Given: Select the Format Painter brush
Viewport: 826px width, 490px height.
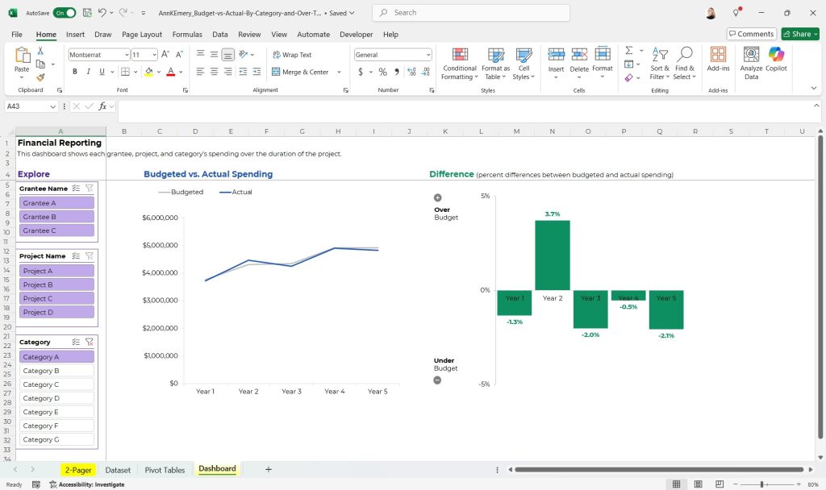Looking at the screenshot, I should (x=40, y=77).
